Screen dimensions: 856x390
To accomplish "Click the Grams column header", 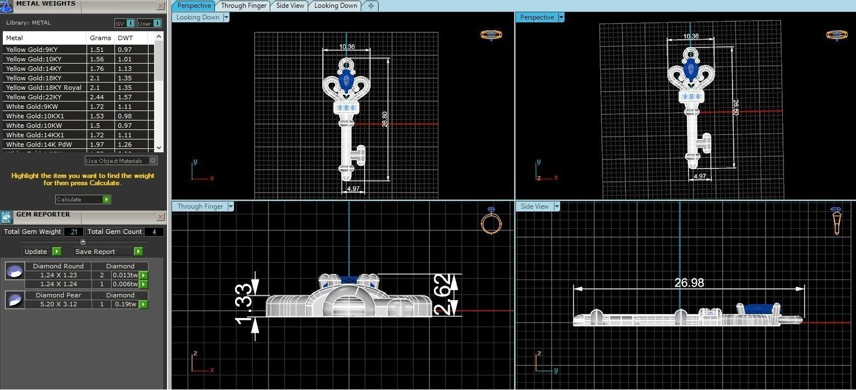I will [x=101, y=38].
